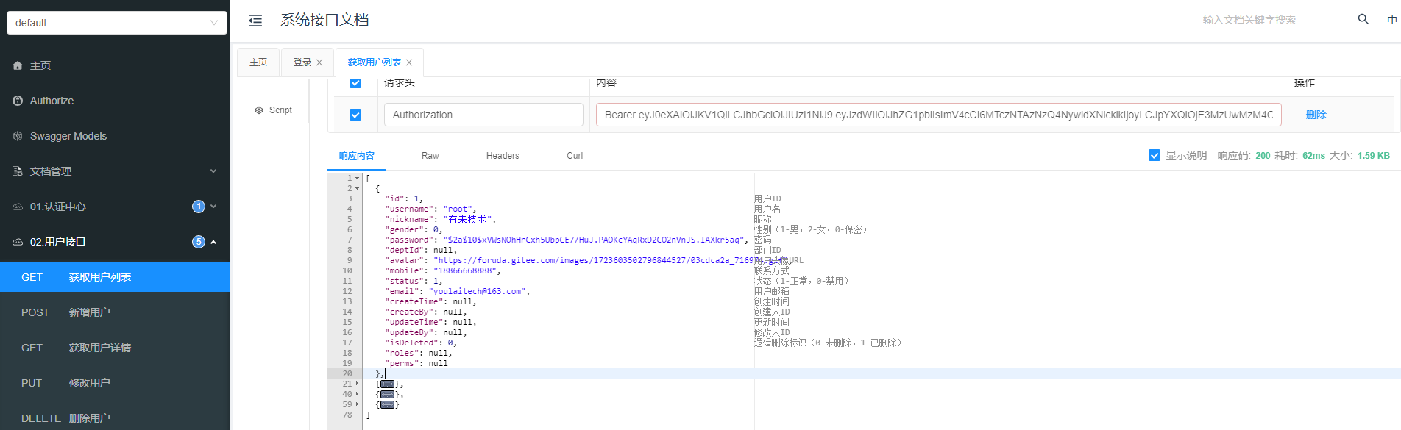
Task: Open the Authorize menu item
Action: pos(115,101)
